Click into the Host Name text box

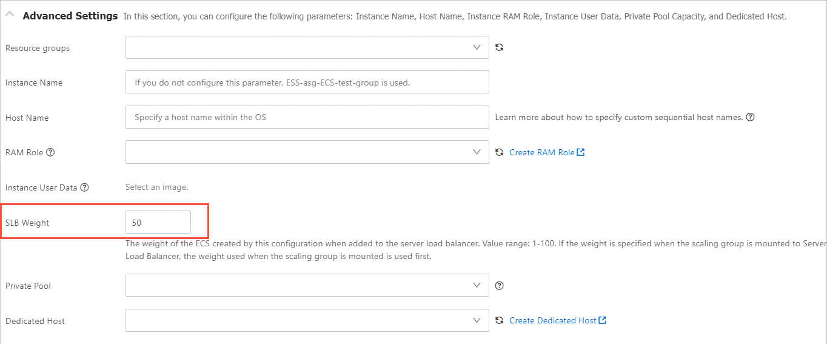click(307, 117)
